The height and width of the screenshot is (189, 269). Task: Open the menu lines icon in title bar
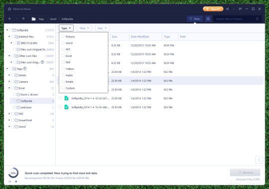point(240,9)
